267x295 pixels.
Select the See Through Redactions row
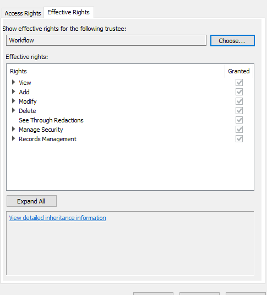pyautogui.click(x=130, y=120)
